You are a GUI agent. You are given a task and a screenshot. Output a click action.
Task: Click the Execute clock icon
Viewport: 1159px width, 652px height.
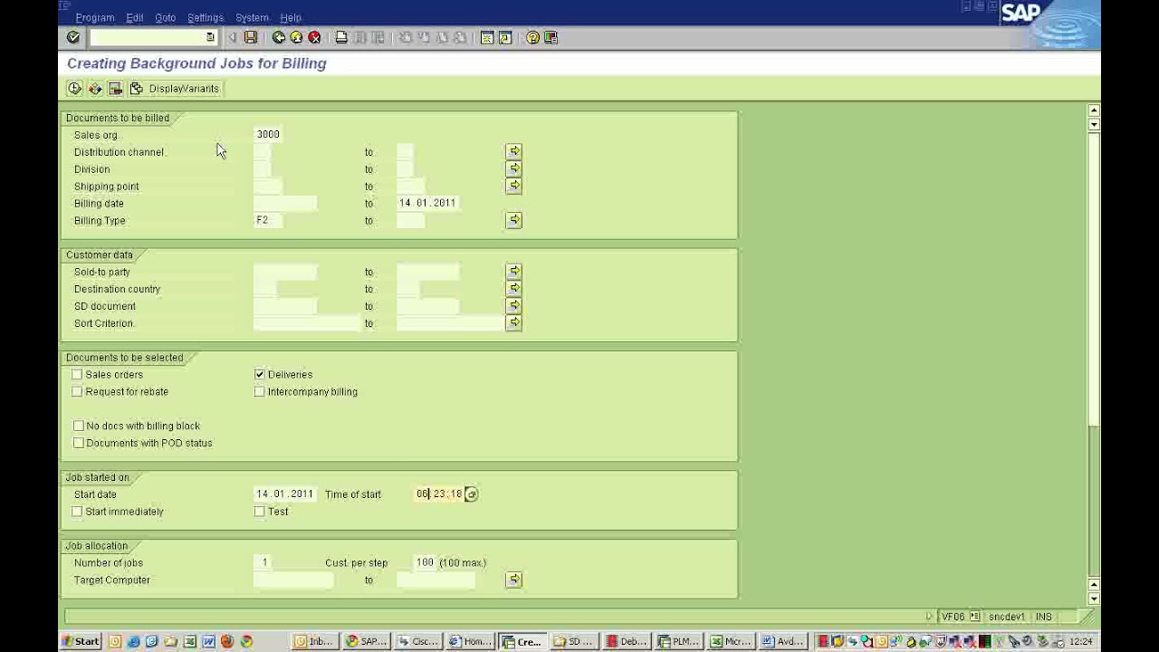point(74,88)
